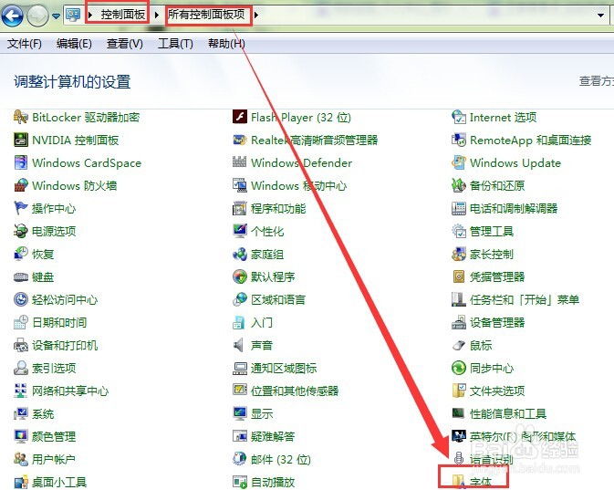The width and height of the screenshot is (614, 490).
Task: Open Windows CardSpace icon
Action: pos(21,162)
